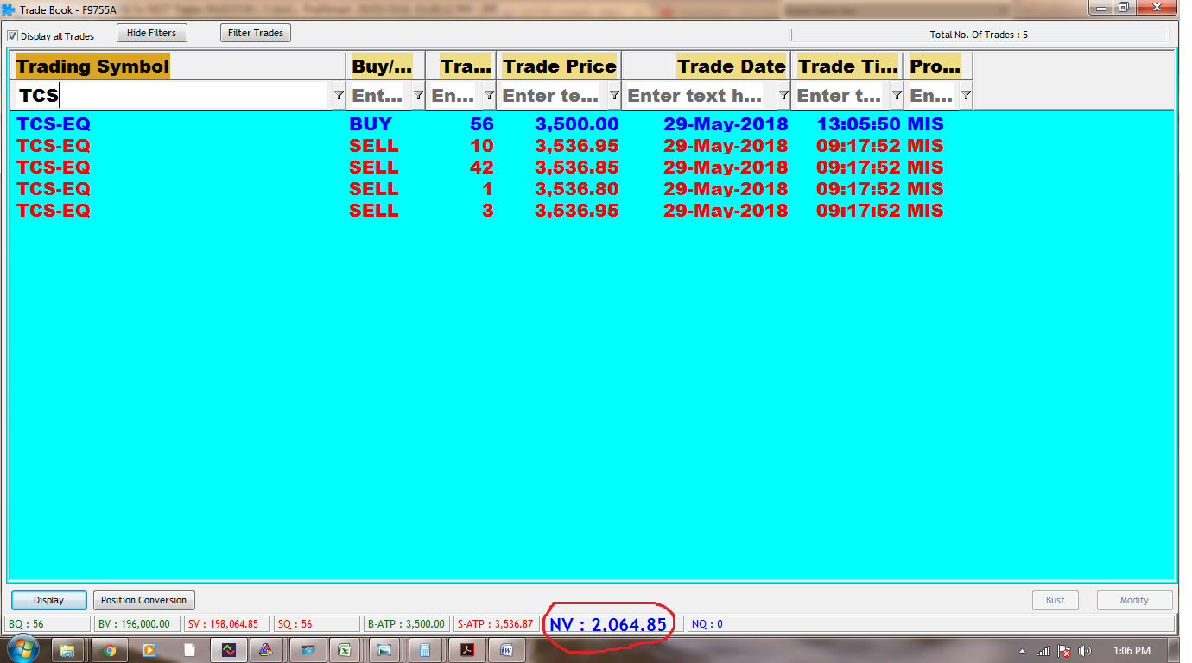
Task: Open the media player taskbar icon
Action: click(149, 650)
